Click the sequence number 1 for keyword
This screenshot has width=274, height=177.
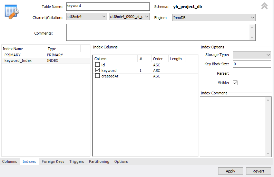[140, 71]
